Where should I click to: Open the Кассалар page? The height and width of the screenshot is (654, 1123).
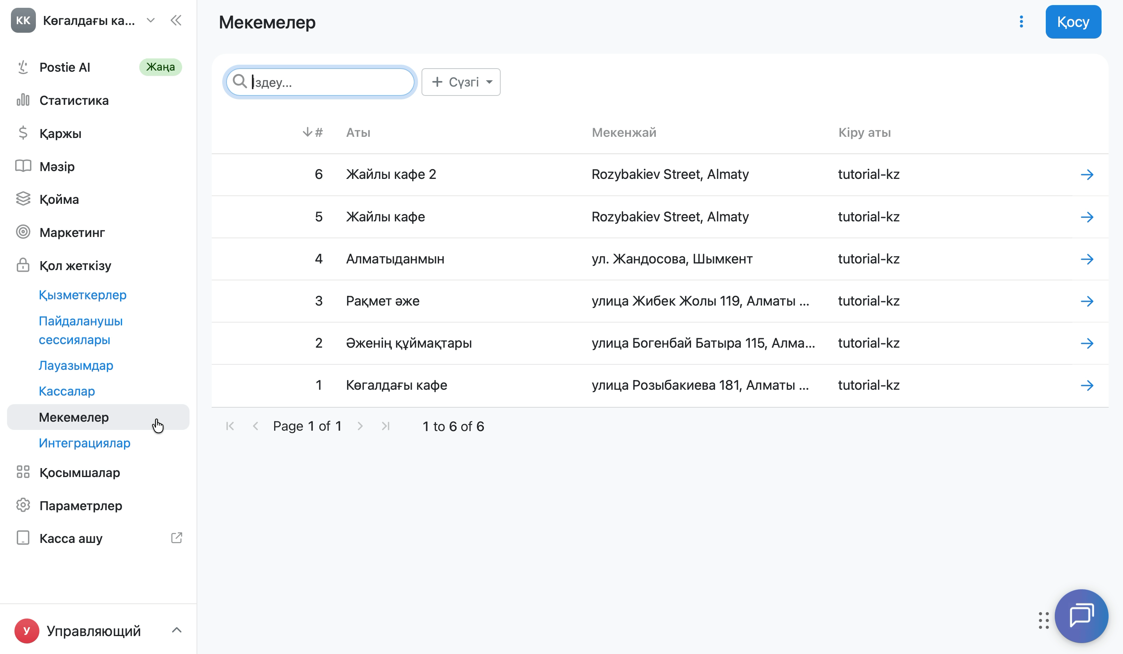point(67,391)
